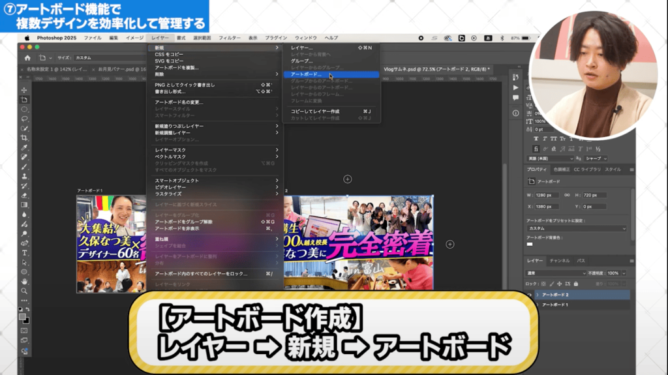Choose レイヤー... in the 新規 submenu
The height and width of the screenshot is (375, 668).
(x=331, y=48)
